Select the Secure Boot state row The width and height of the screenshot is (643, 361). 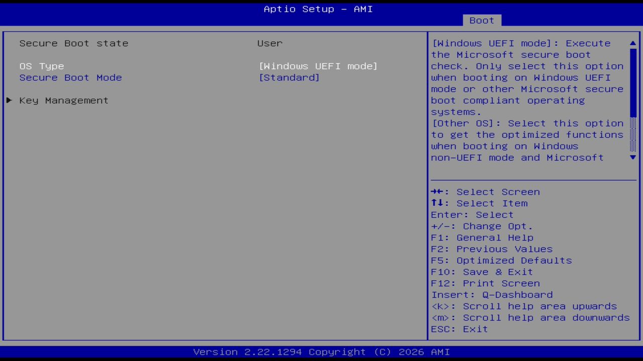[x=73, y=43]
